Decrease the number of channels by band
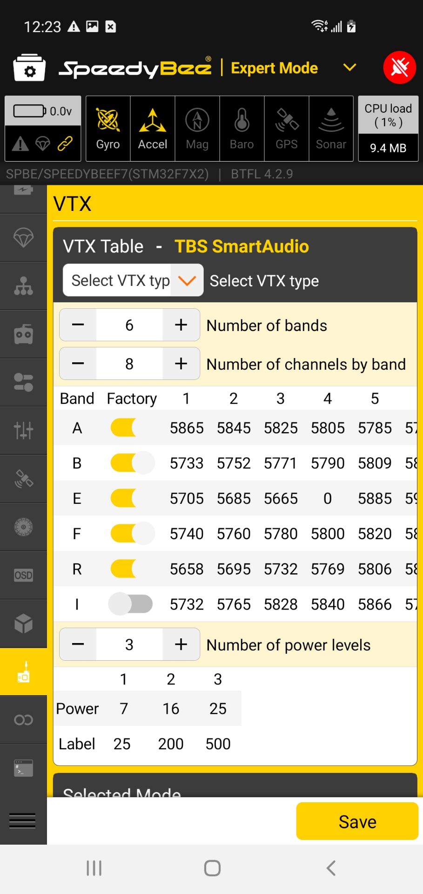 point(78,364)
